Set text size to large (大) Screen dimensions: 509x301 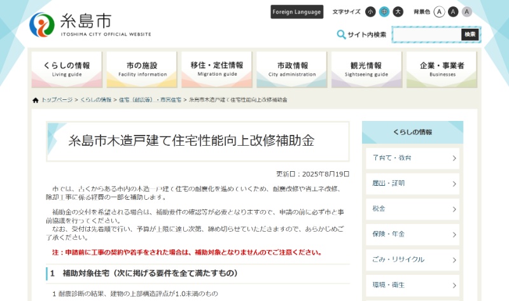click(398, 11)
